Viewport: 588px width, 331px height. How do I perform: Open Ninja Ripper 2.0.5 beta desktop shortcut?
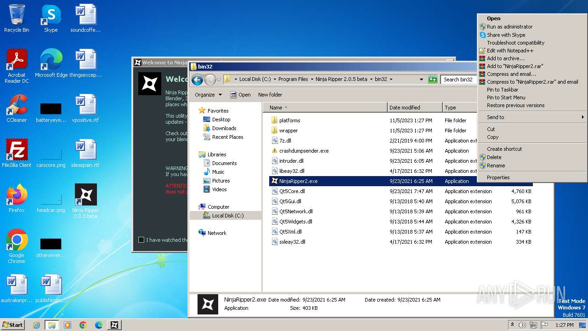pos(85,201)
